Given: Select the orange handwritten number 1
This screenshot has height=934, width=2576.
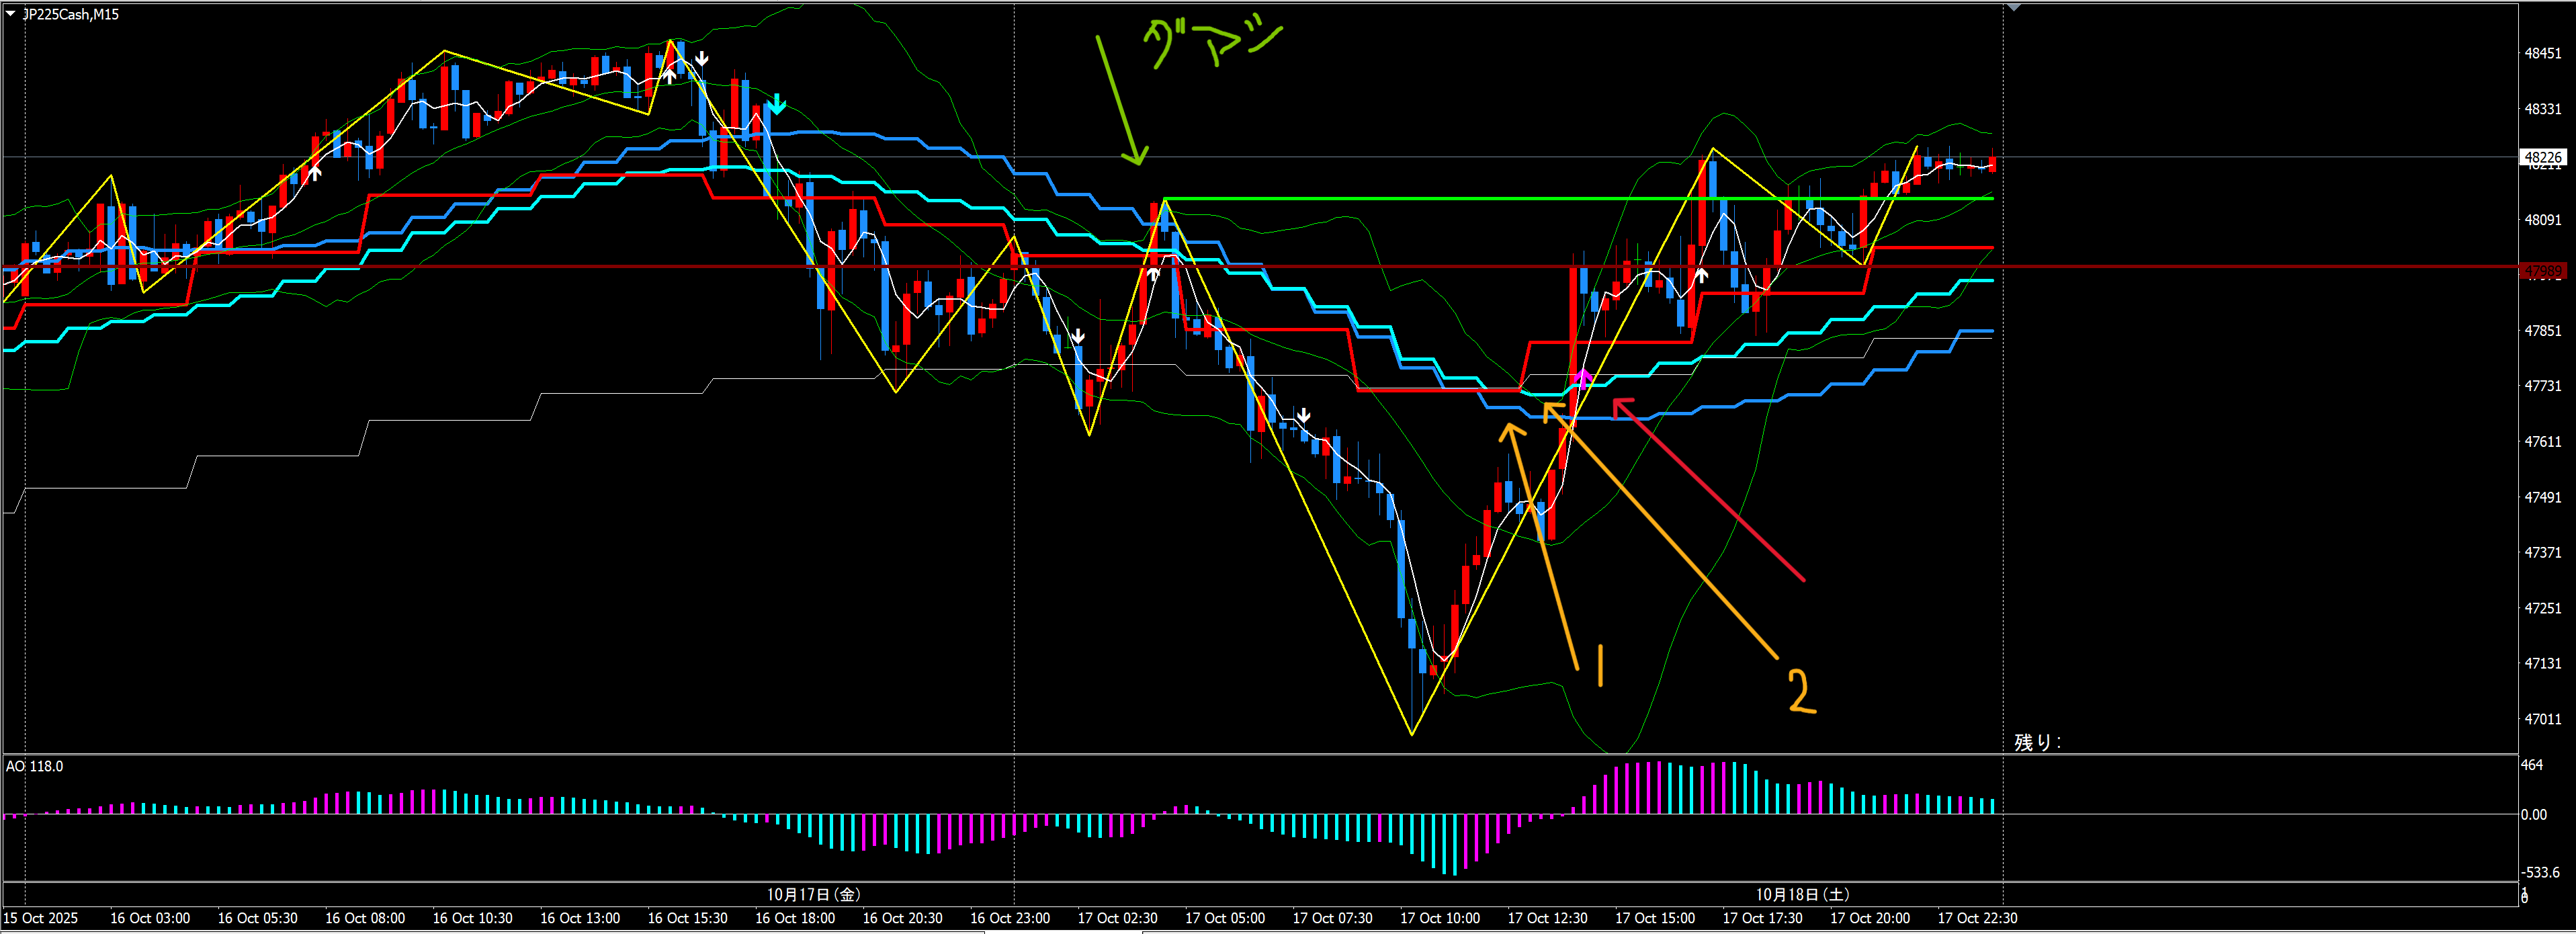Looking at the screenshot, I should [x=1600, y=665].
